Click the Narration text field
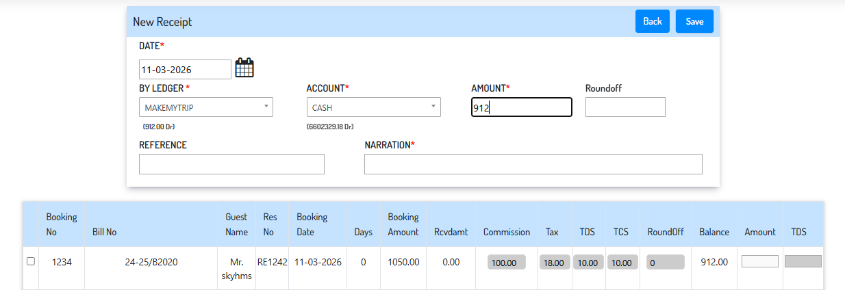This screenshot has height=290, width=845. click(533, 164)
